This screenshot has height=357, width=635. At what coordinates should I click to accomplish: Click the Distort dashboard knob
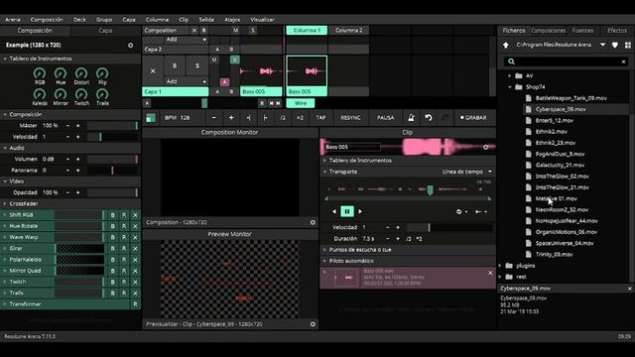point(81,73)
